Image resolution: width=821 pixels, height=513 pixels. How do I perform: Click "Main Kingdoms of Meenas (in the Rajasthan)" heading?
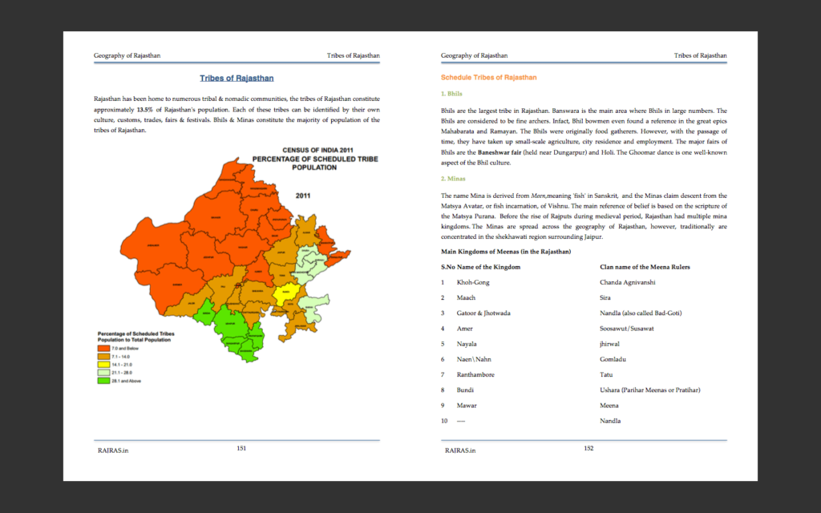(x=506, y=252)
